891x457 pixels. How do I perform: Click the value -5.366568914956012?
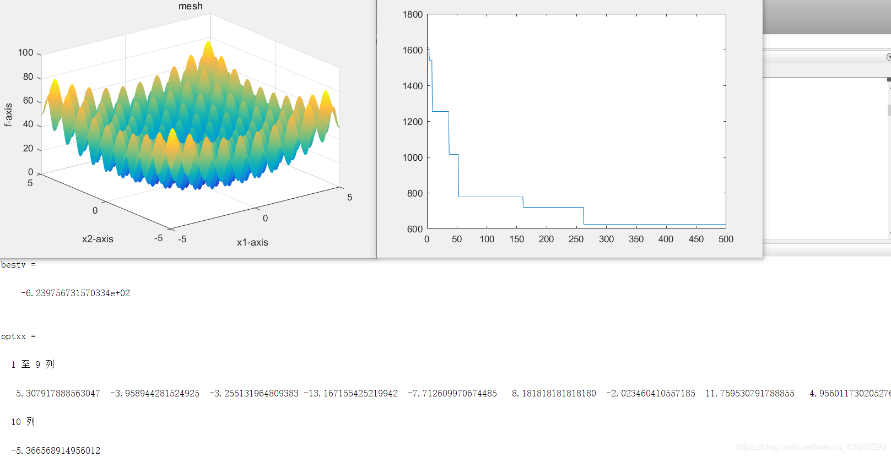(56, 451)
